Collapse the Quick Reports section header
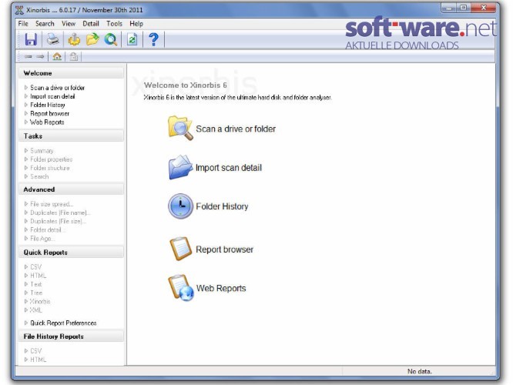 point(72,253)
